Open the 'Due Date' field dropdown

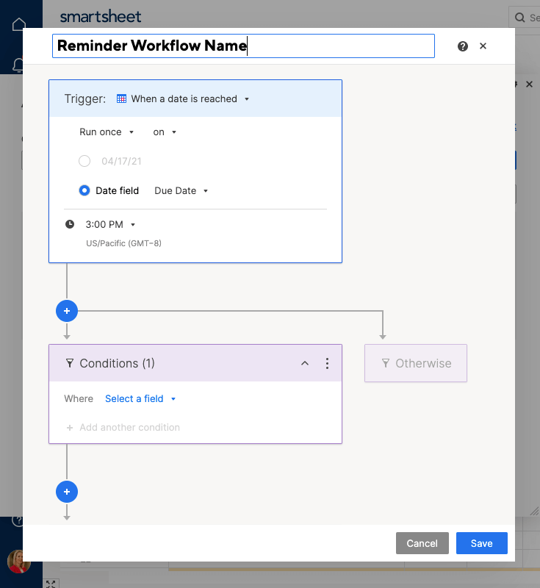[x=181, y=190]
